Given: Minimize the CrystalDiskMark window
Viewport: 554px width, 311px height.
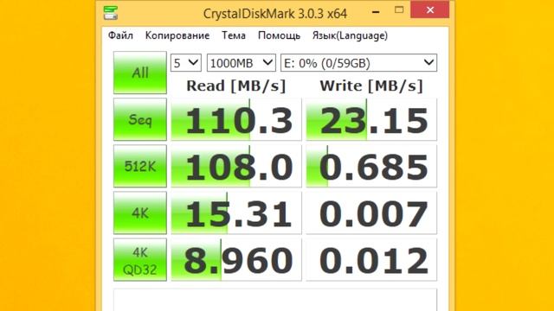Looking at the screenshot, I should pyautogui.click(x=376, y=11).
